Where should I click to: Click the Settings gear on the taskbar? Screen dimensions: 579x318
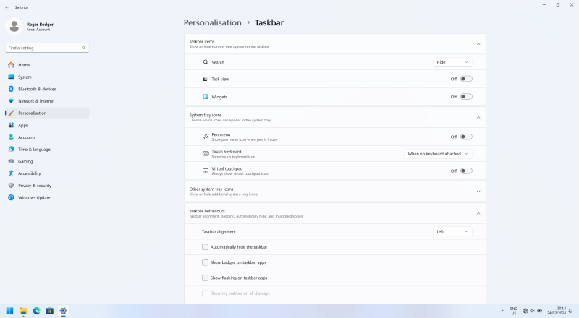[x=63, y=311]
